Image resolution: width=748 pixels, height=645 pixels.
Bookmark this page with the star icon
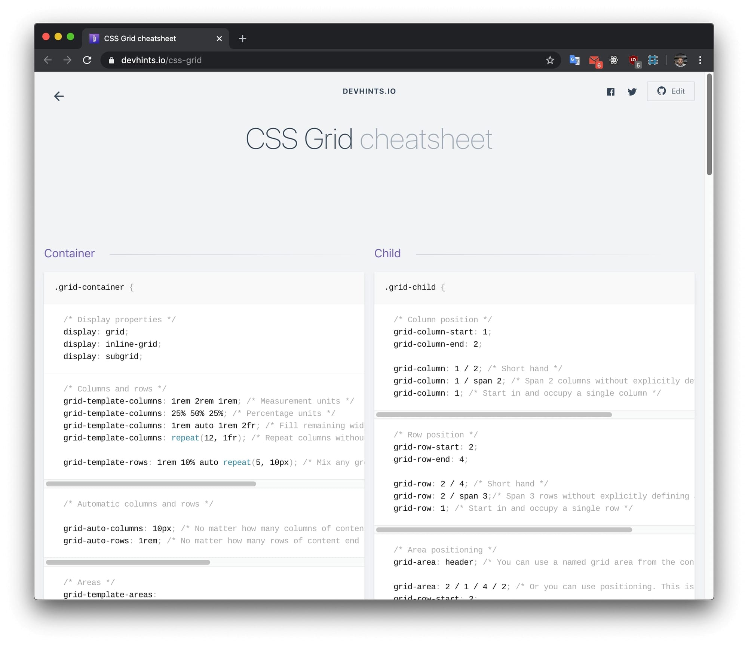[550, 60]
